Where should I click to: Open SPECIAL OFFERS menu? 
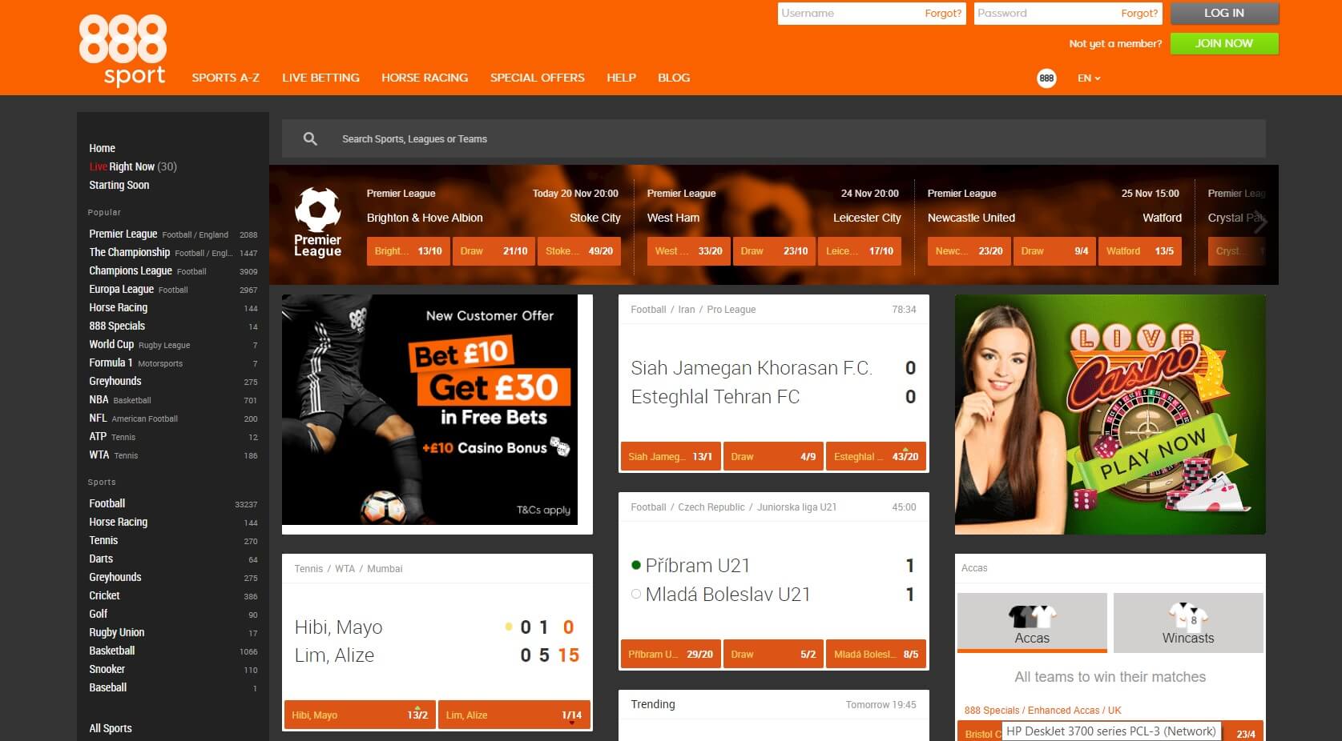[x=538, y=78]
